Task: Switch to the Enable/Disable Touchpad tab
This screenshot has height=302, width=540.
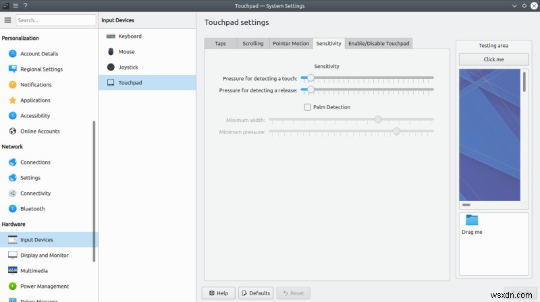Action: coord(378,44)
